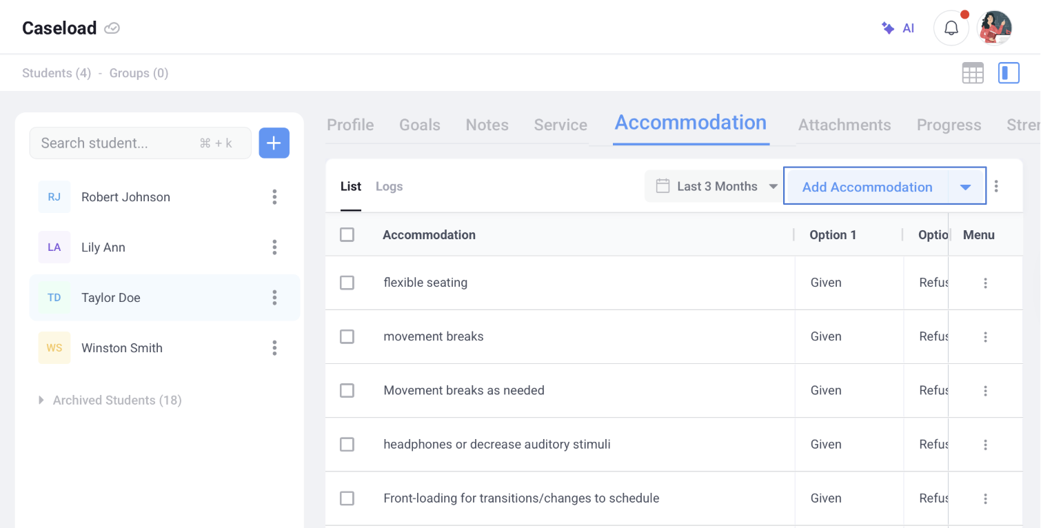Click cloud sync icon beside Caseload
Screen dimensions: 1041x528
112,28
